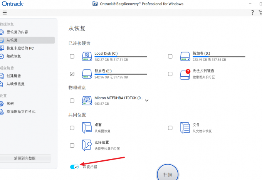Click the Local Disk (C:) drive icon

[x=87, y=57]
